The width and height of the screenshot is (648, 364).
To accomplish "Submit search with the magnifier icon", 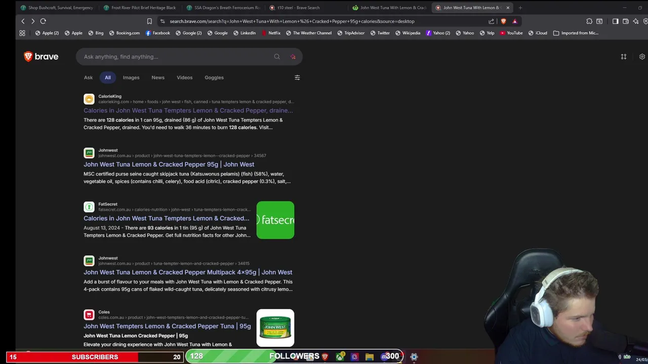I will point(277,57).
